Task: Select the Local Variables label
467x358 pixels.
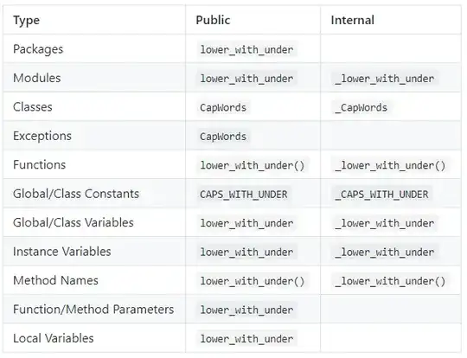Action: pyautogui.click(x=54, y=338)
